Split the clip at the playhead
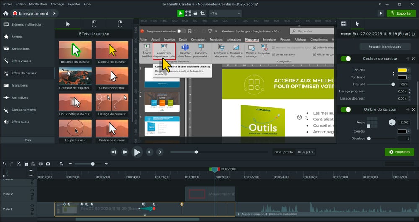The image size is (419, 222). click(x=41, y=163)
